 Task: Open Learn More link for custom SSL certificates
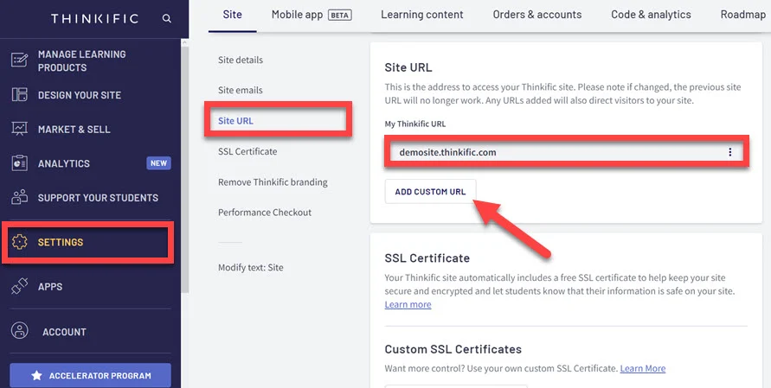point(642,368)
